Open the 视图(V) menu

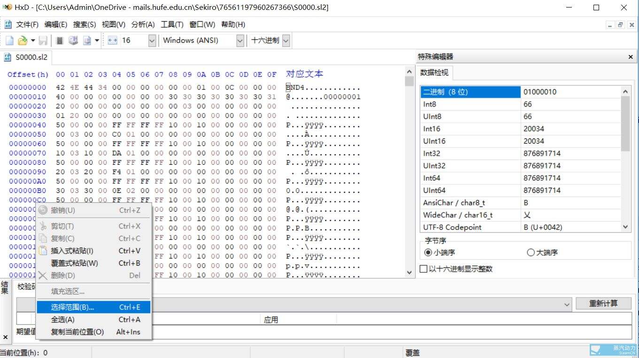coord(114,24)
